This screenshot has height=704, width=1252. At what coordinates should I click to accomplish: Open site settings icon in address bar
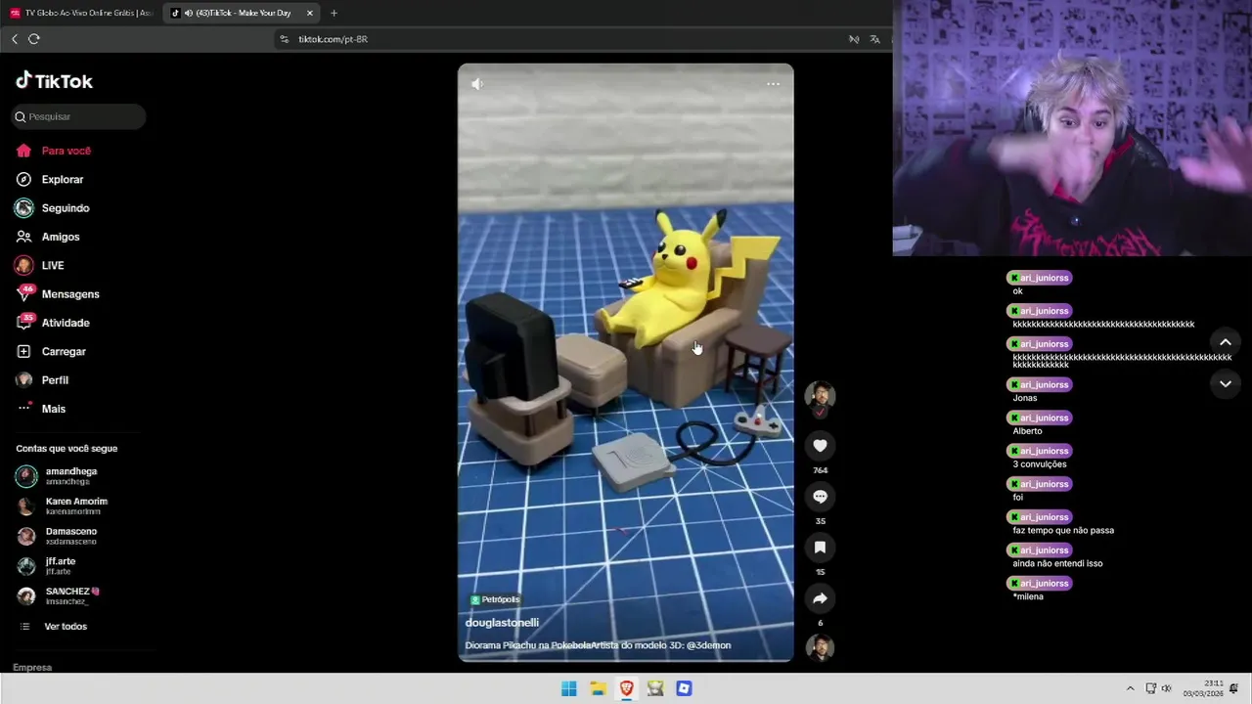coord(285,39)
